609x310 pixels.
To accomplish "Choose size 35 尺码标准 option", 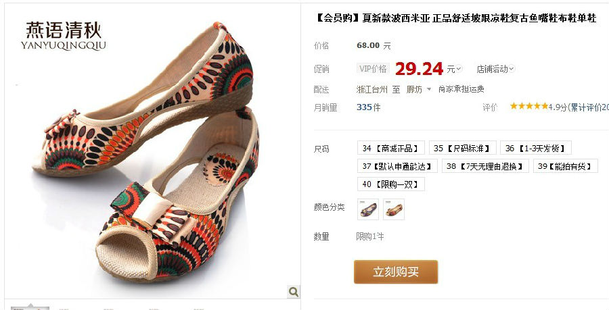I will point(463,148).
